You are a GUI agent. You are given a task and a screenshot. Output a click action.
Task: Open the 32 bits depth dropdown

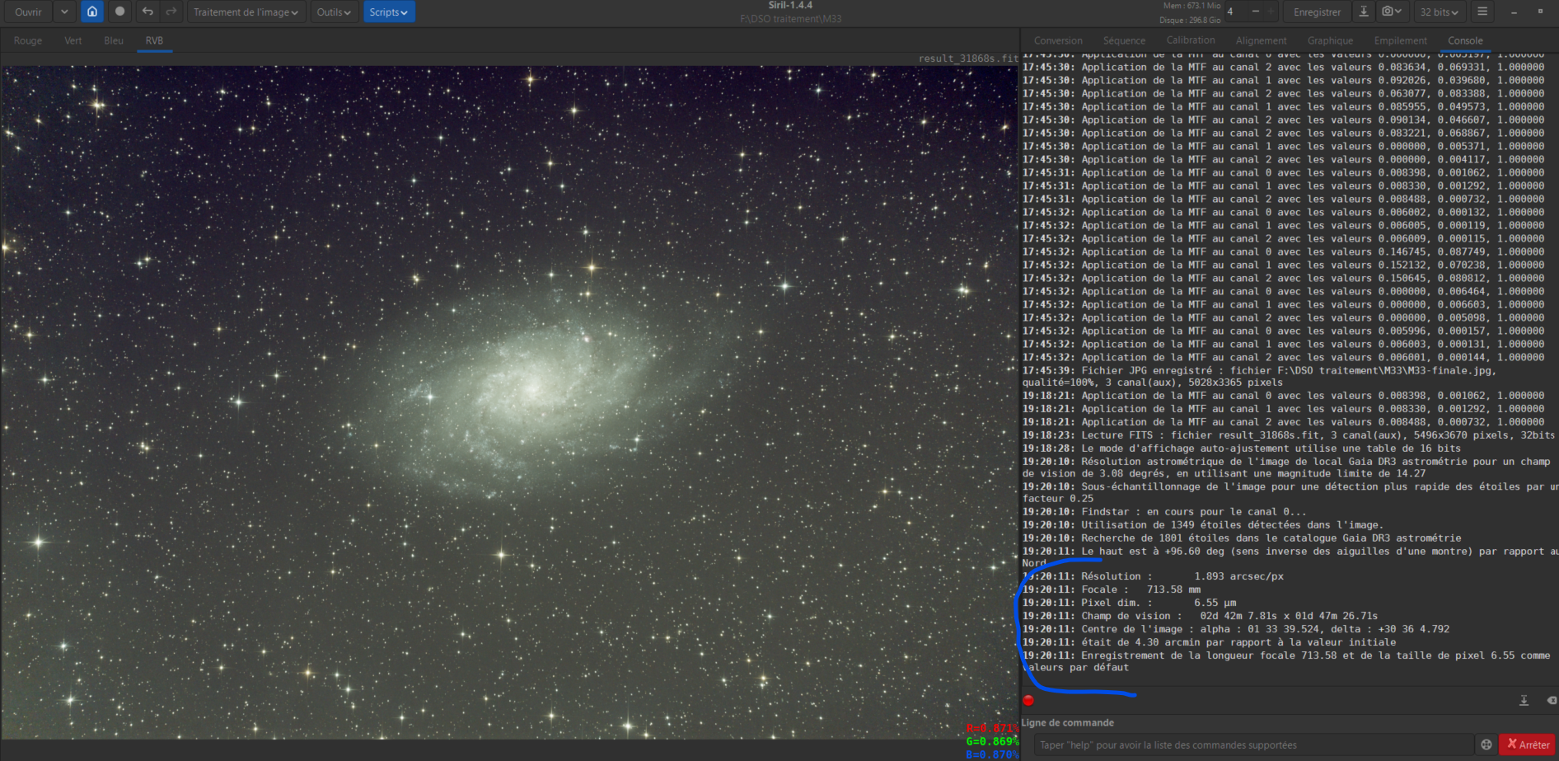(1439, 12)
